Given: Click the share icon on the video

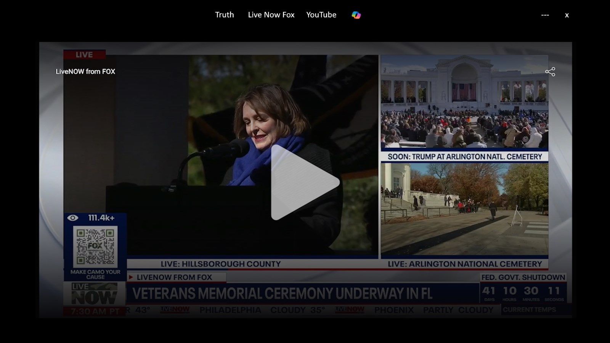Looking at the screenshot, I should [551, 71].
